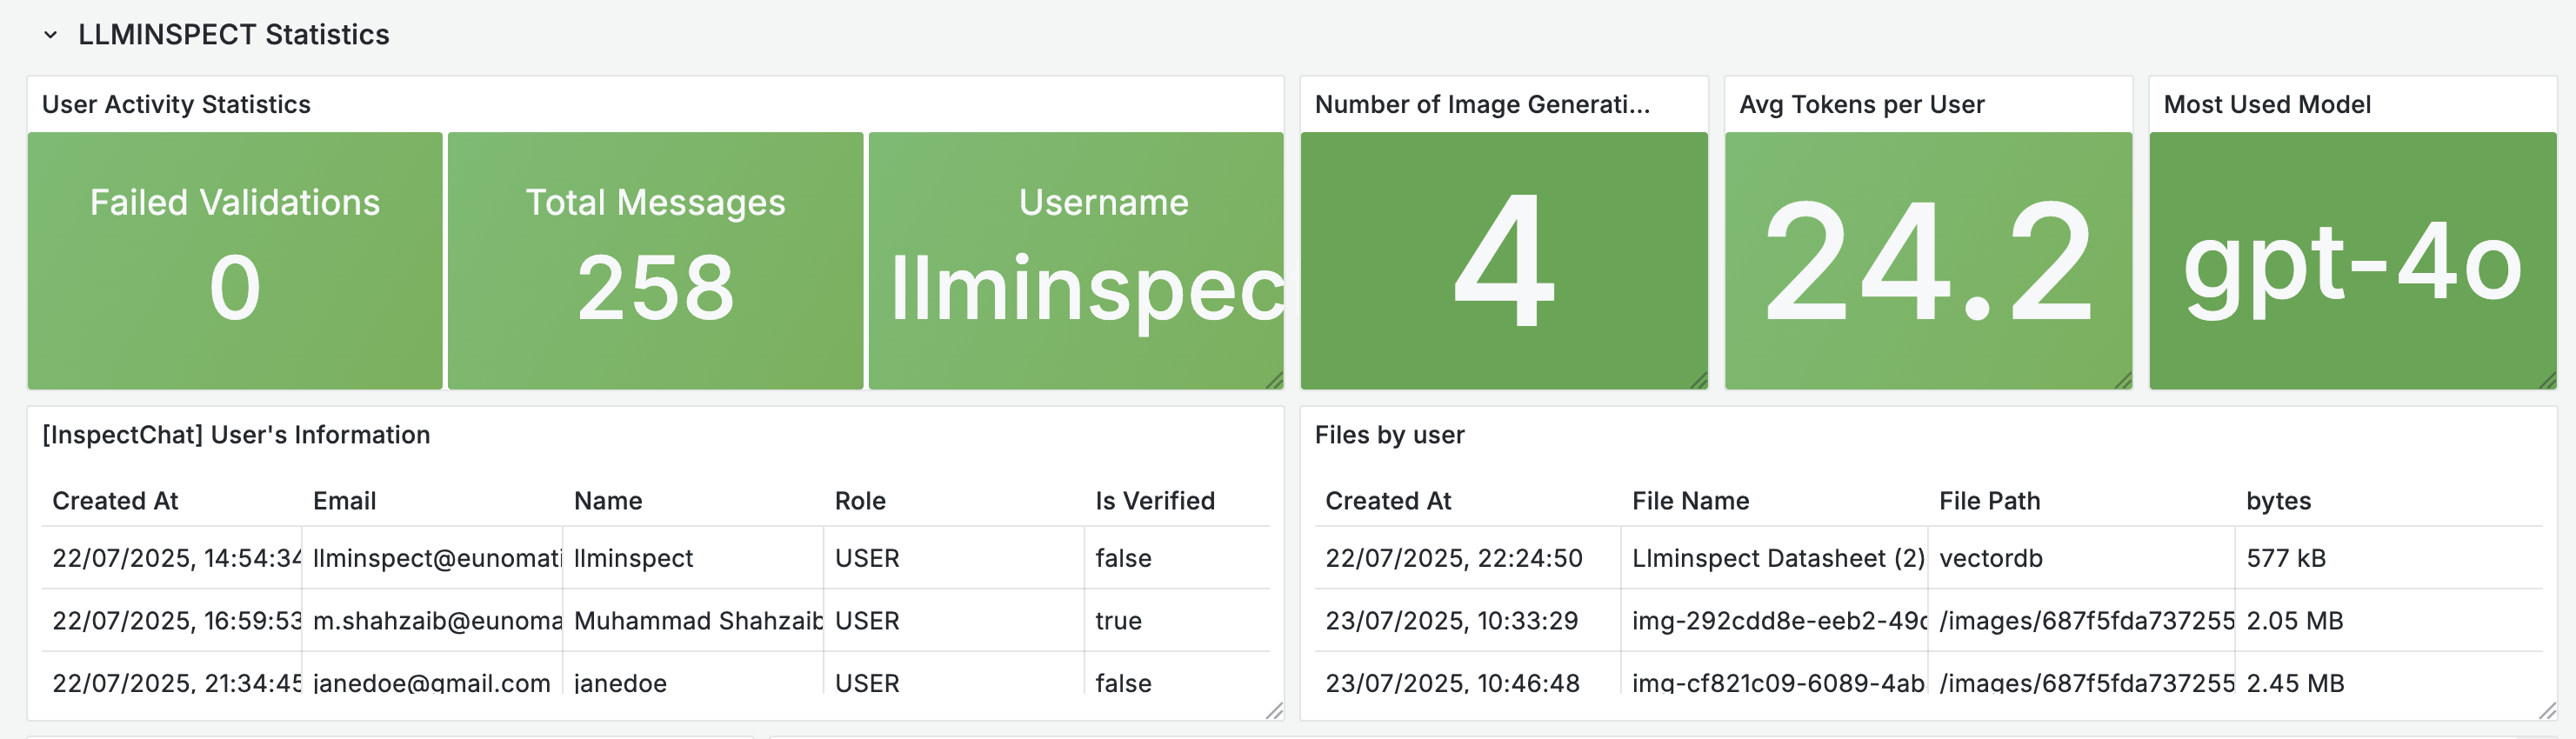Sort files table by Created At column
Viewport: 2576px width, 739px height.
(x=1388, y=501)
